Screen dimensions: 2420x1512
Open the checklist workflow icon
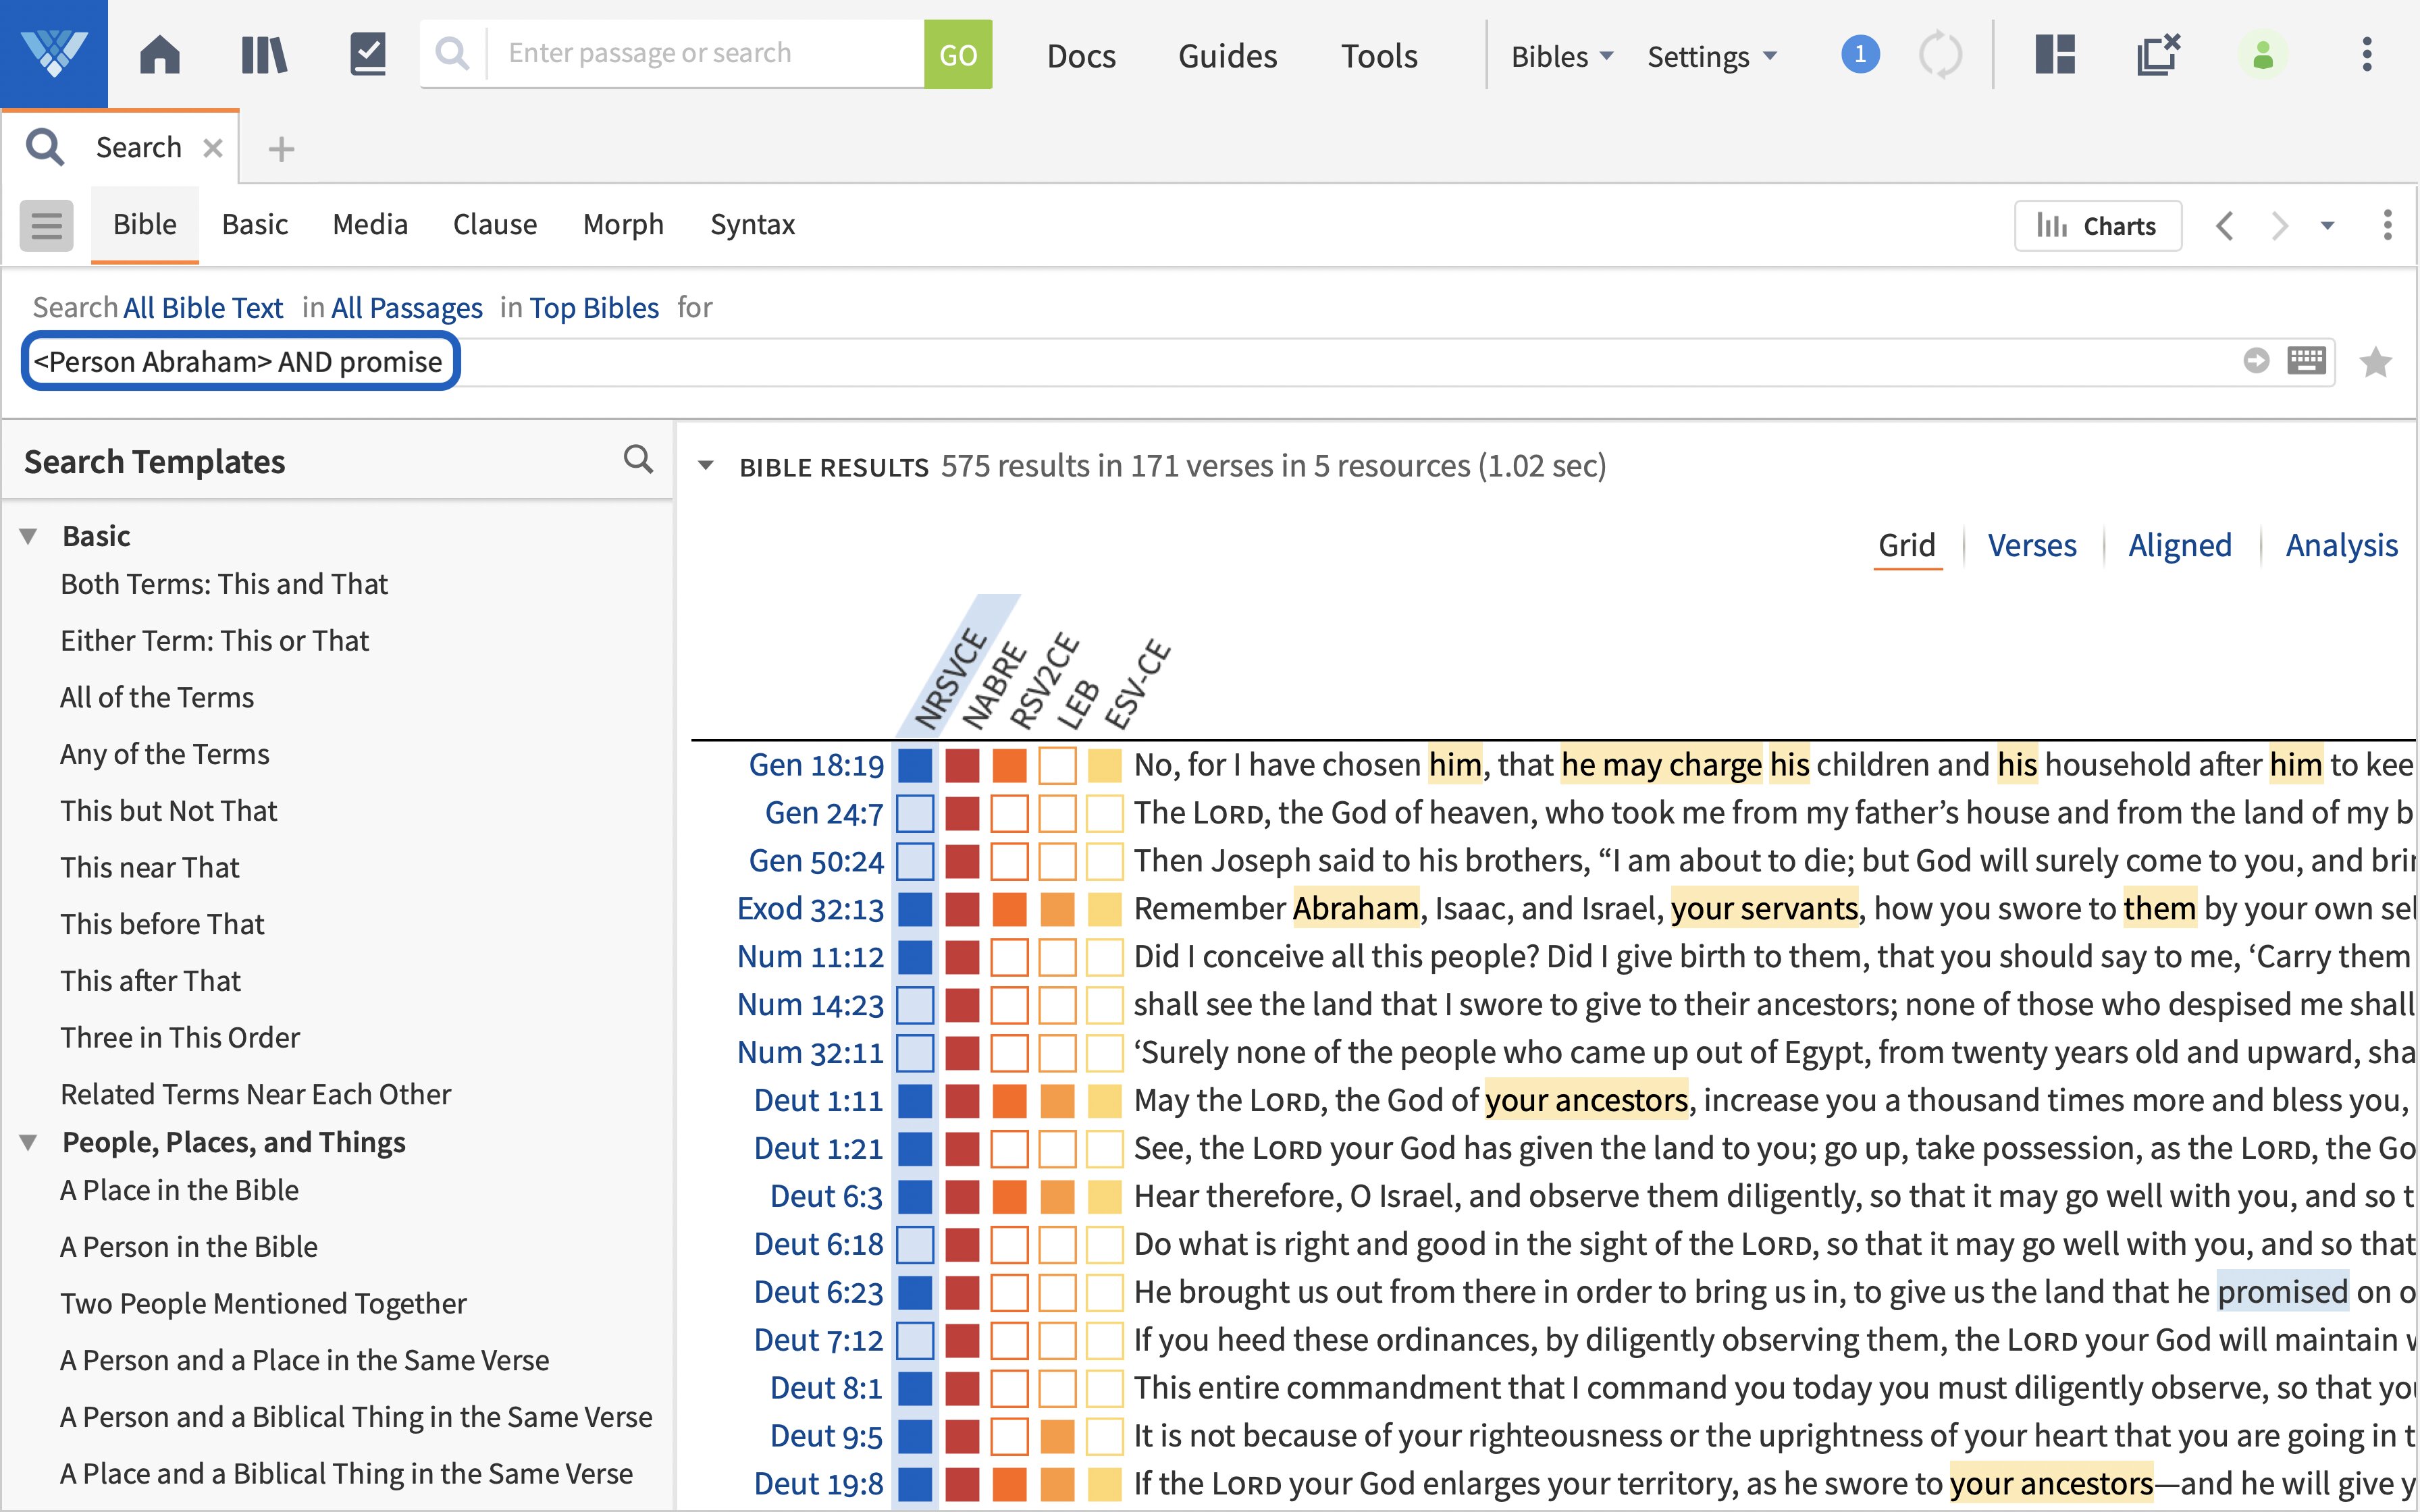click(x=368, y=54)
